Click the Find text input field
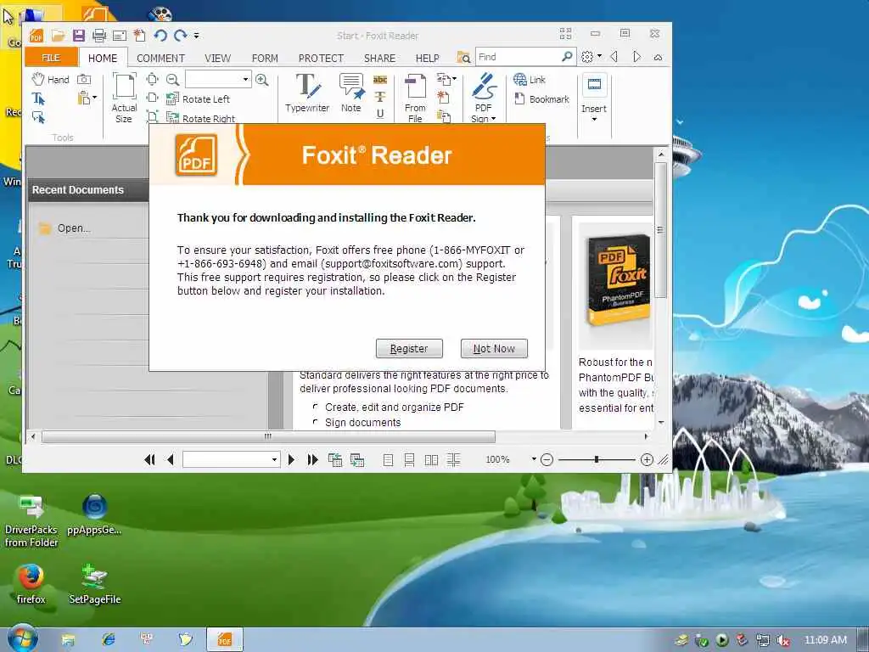Viewport: 869px width, 652px height. click(x=519, y=57)
